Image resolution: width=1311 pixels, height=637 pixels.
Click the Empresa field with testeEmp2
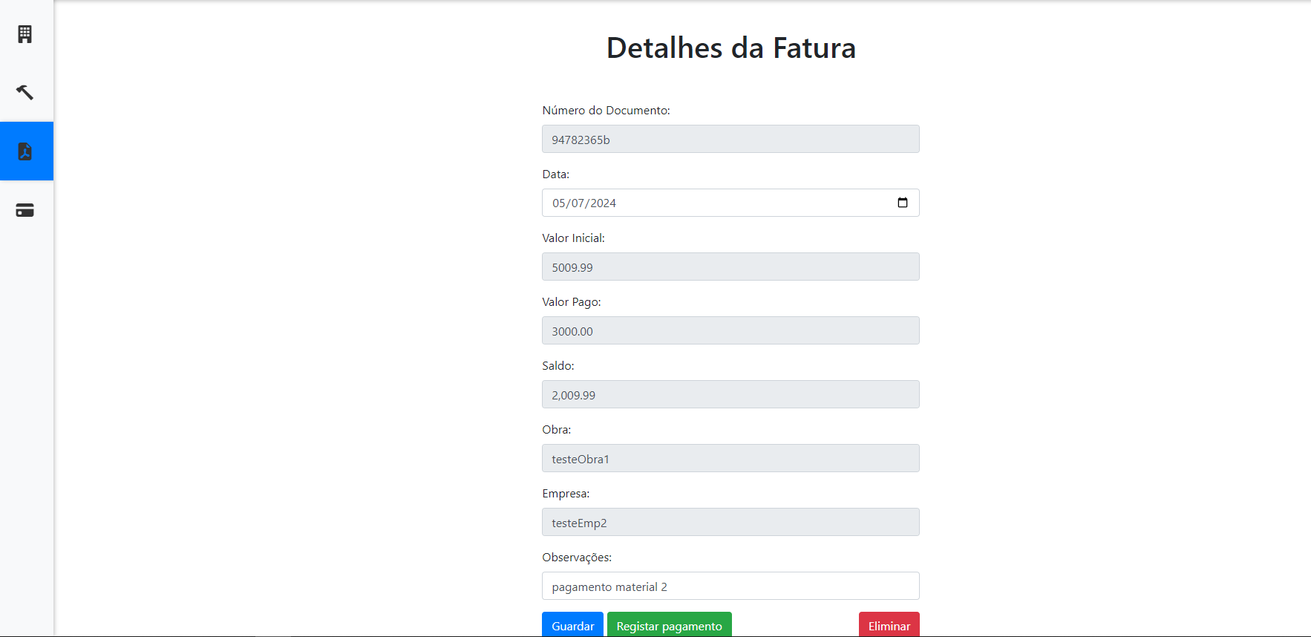tap(730, 523)
